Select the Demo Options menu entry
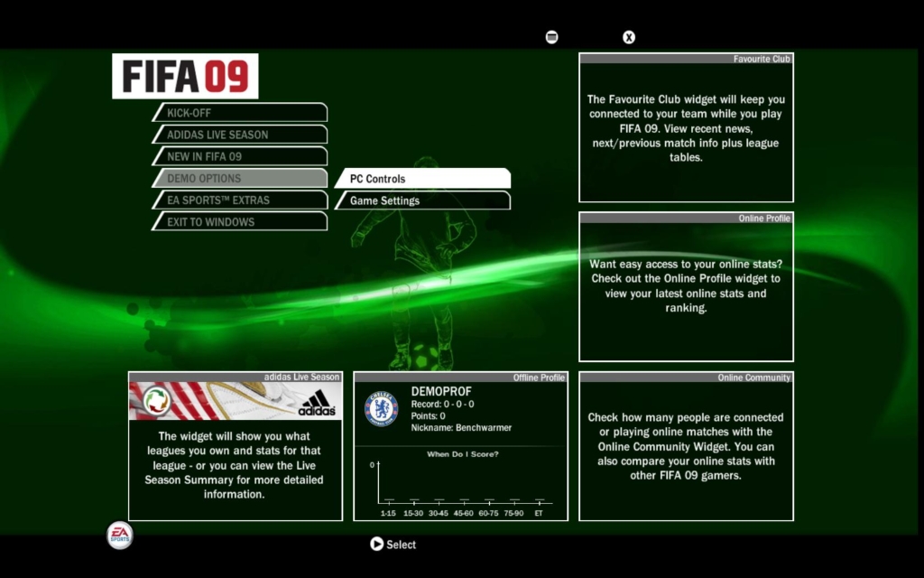Viewport: 924px width, 578px height. click(x=240, y=178)
